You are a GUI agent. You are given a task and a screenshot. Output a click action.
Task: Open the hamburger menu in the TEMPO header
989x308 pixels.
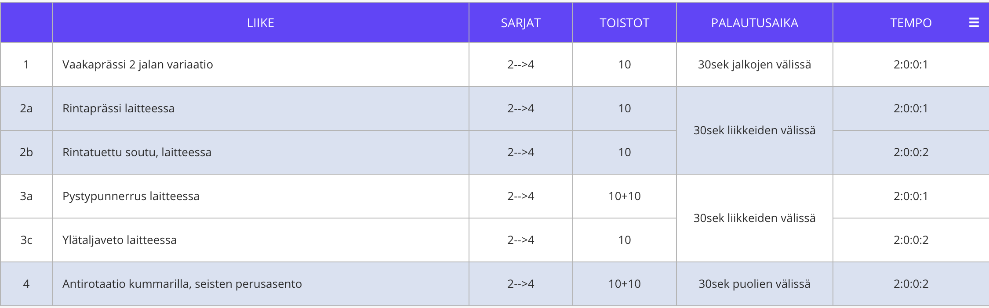coord(974,23)
